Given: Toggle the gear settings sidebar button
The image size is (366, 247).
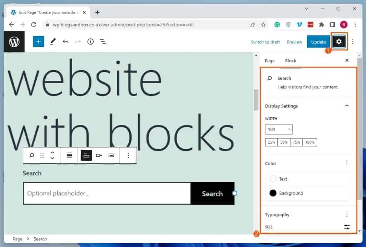Looking at the screenshot, I should 339,42.
